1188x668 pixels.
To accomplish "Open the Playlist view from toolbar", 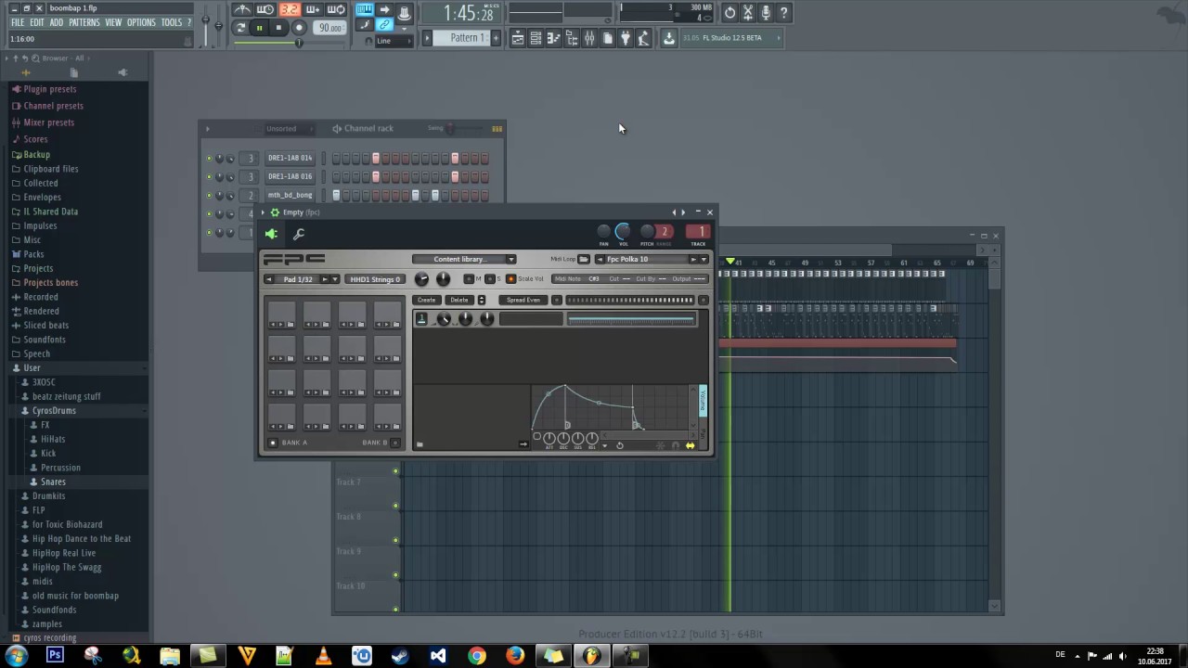I will click(x=517, y=38).
